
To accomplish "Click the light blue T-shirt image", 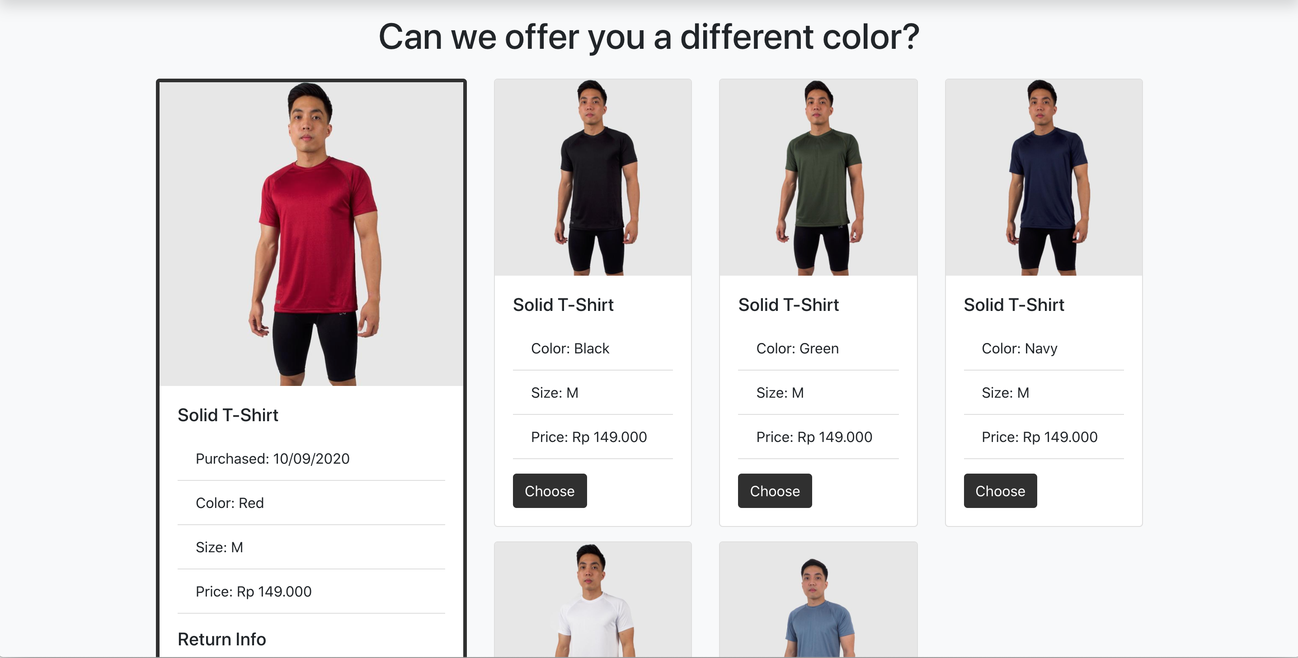I will 818,601.
